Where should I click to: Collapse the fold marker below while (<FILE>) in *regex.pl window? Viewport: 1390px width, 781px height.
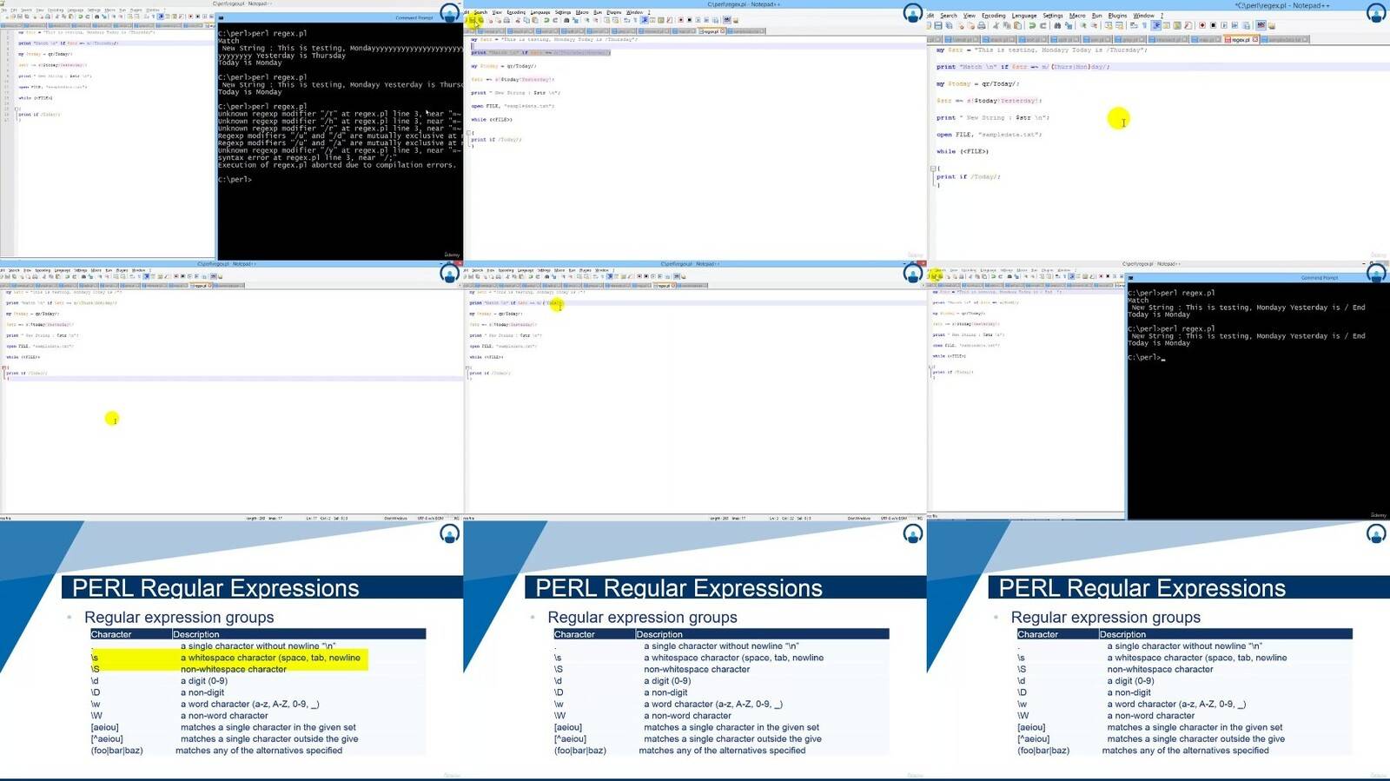tap(933, 169)
